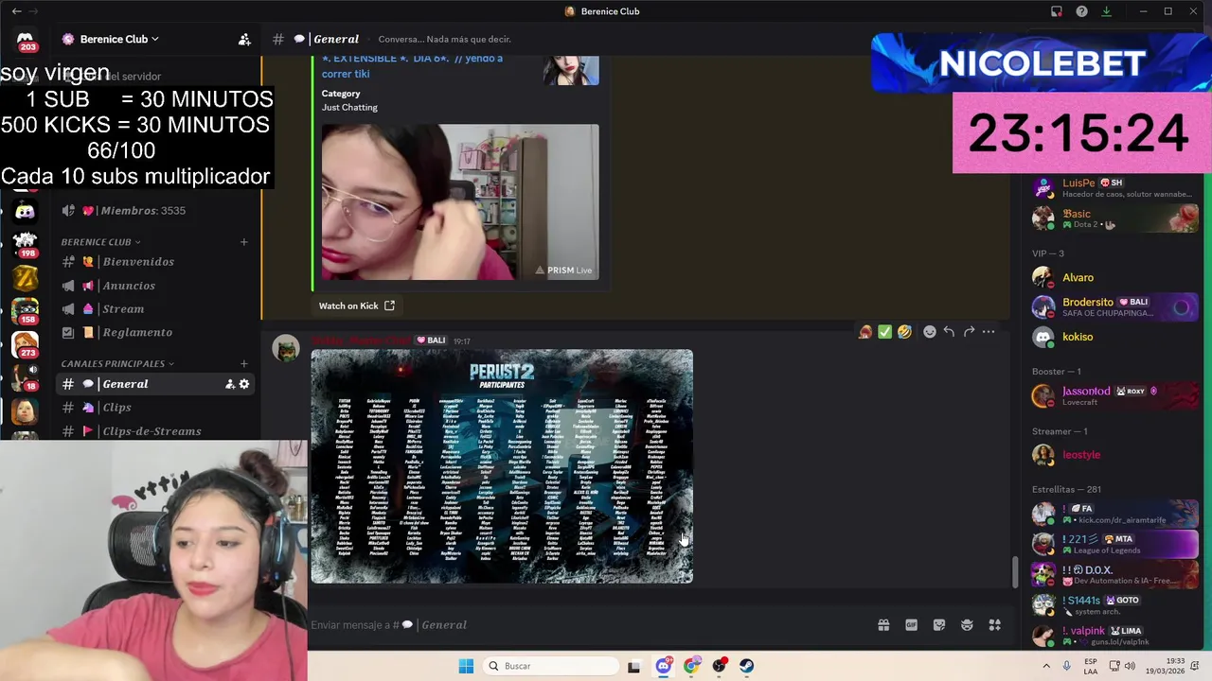
Task: Open the golden Z server icon
Action: tap(26, 277)
